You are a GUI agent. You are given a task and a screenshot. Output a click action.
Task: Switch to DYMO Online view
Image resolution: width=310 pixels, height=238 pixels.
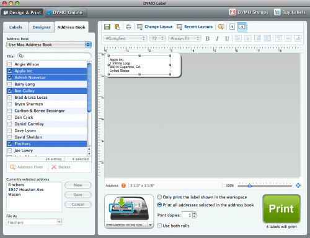tap(66, 12)
